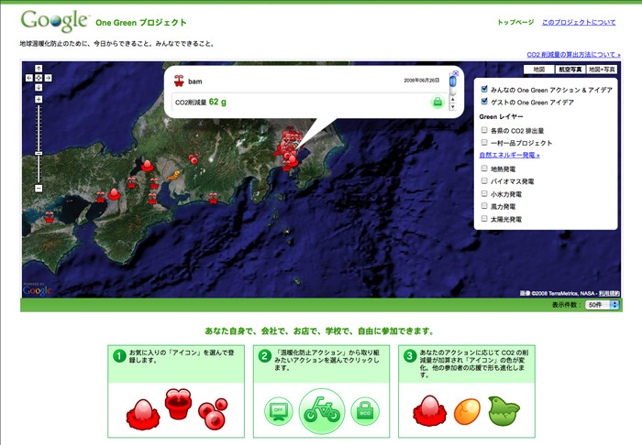This screenshot has width=642, height=445.
Task: Click the westernmost red sprout marker on the map
Action: click(x=50, y=217)
